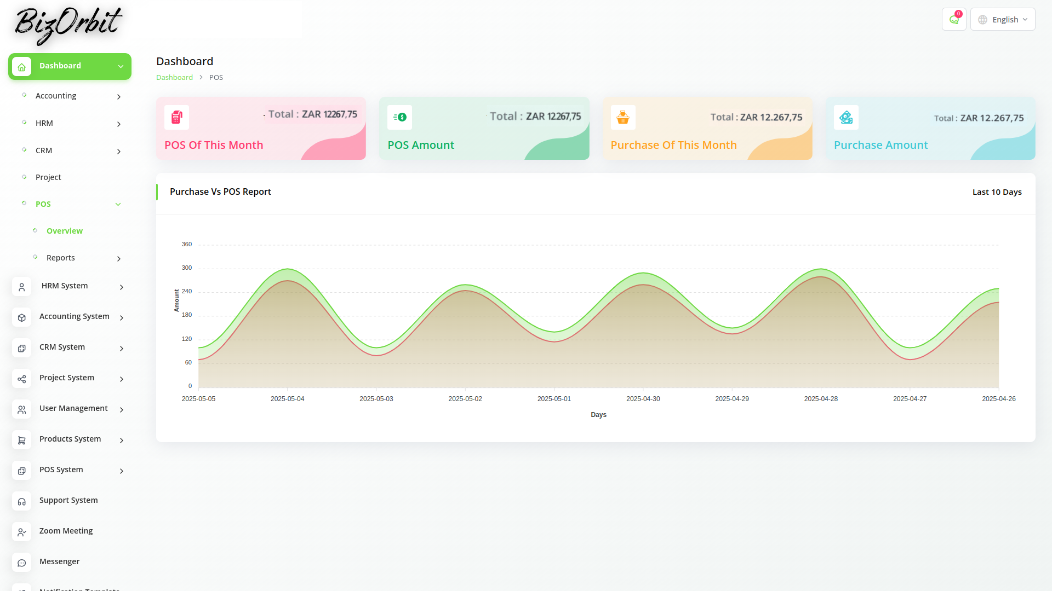Click the BizOrbit logo
The width and height of the screenshot is (1052, 591).
coord(68,25)
